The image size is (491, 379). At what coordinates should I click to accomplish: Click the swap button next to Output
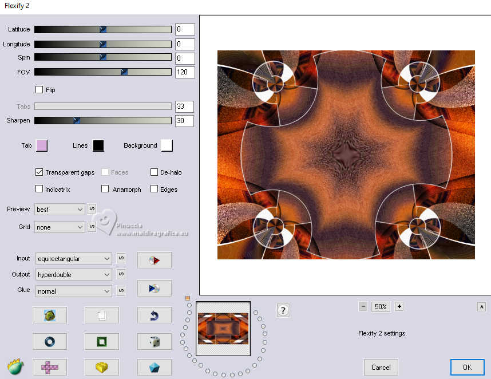(x=121, y=274)
